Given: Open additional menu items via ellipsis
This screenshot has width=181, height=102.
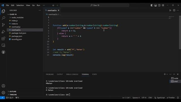Looking at the screenshot, I should tap(44, 5).
